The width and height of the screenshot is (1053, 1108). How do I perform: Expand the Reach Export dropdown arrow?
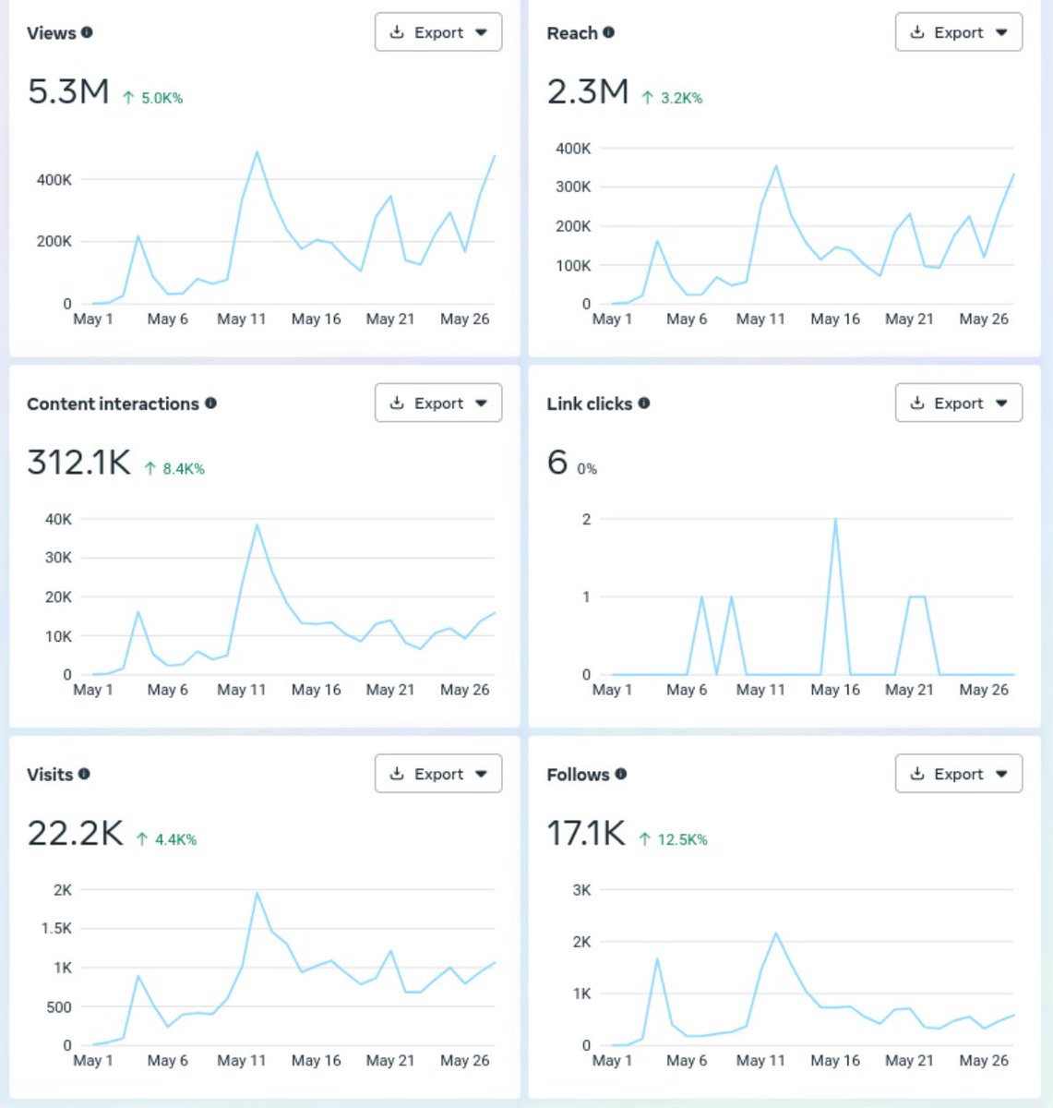point(1001,32)
